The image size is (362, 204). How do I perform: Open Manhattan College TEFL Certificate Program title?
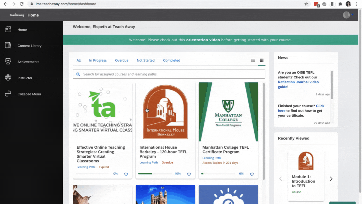pos(226,150)
